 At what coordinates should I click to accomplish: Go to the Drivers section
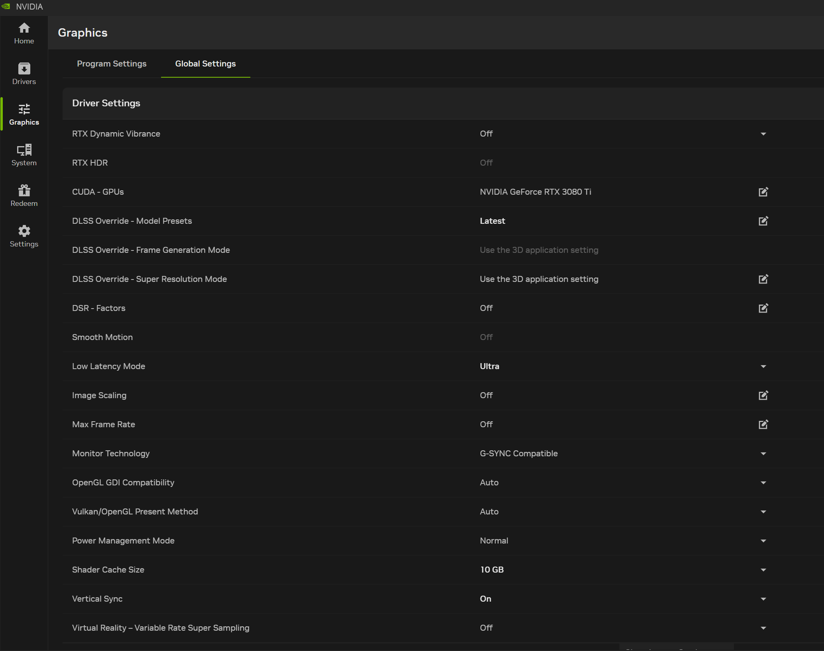[24, 74]
